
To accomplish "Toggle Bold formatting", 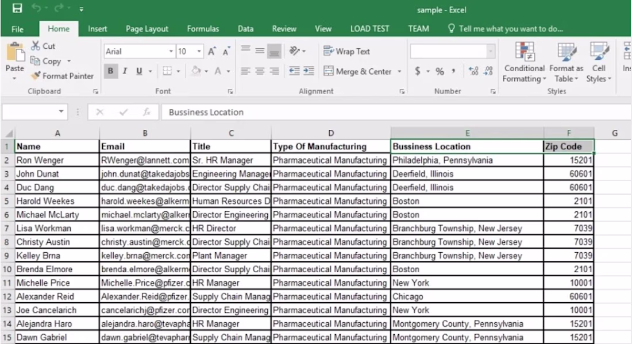I will [110, 72].
